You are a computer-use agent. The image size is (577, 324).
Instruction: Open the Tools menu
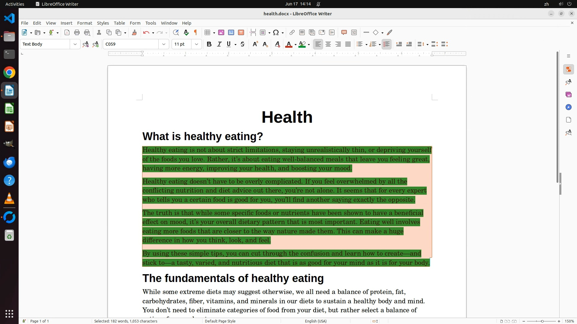[x=151, y=23]
